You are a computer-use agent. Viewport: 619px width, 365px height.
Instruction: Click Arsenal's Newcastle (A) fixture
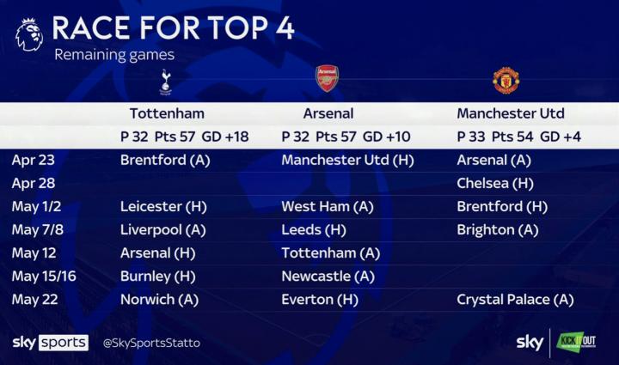point(328,277)
